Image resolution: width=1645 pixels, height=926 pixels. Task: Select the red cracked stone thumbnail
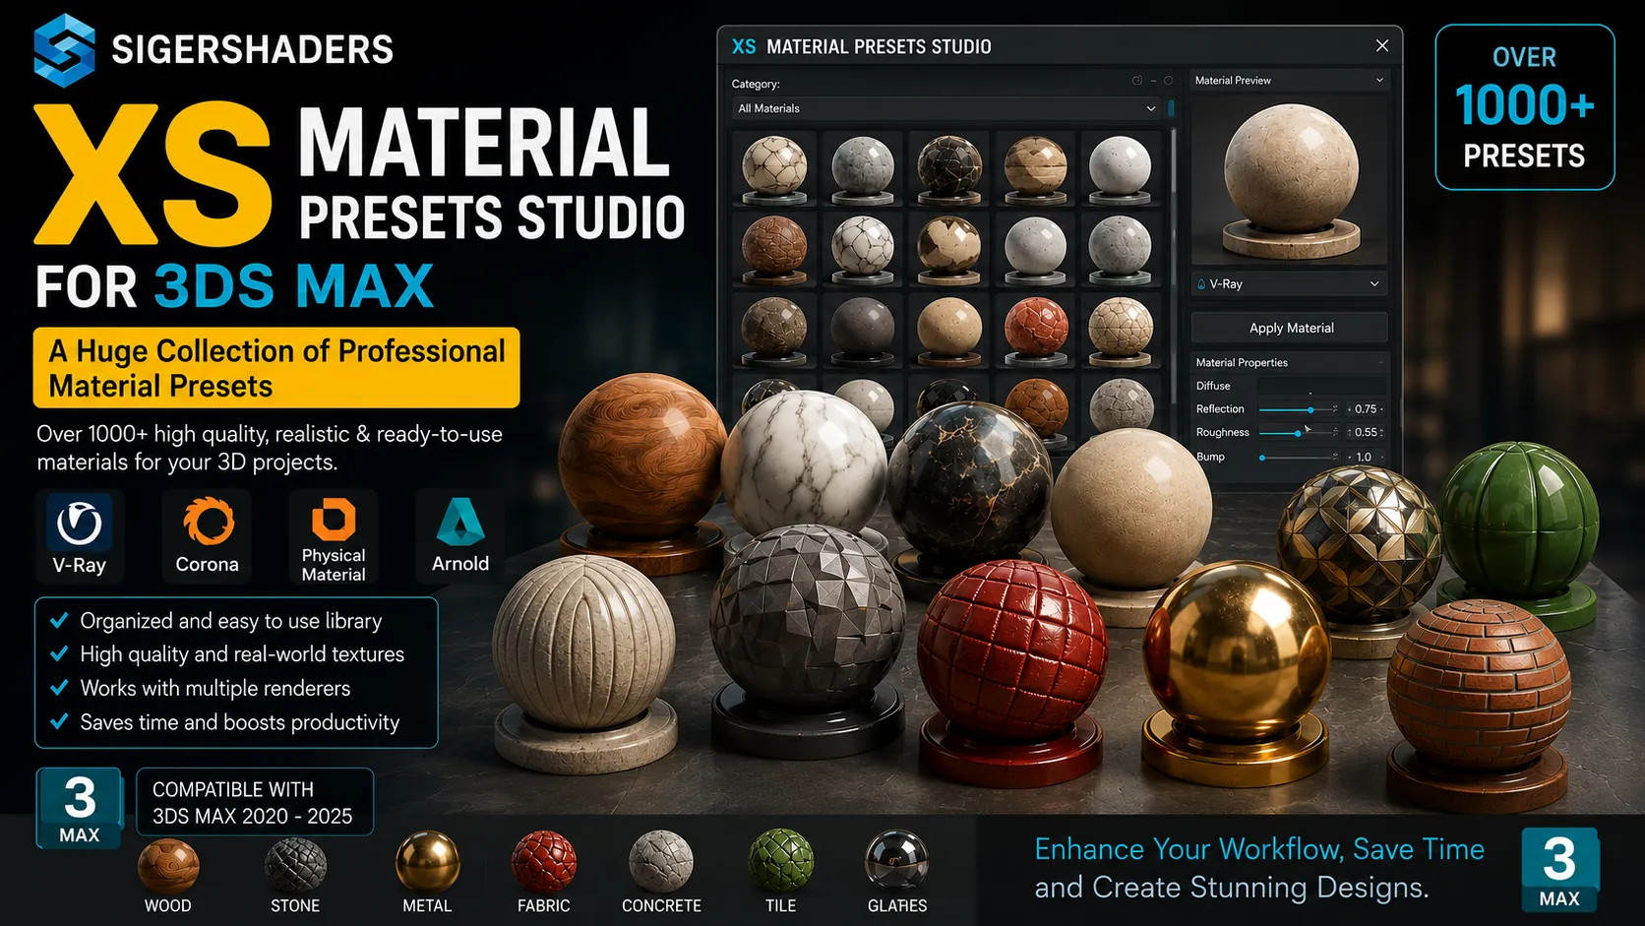point(1035,331)
